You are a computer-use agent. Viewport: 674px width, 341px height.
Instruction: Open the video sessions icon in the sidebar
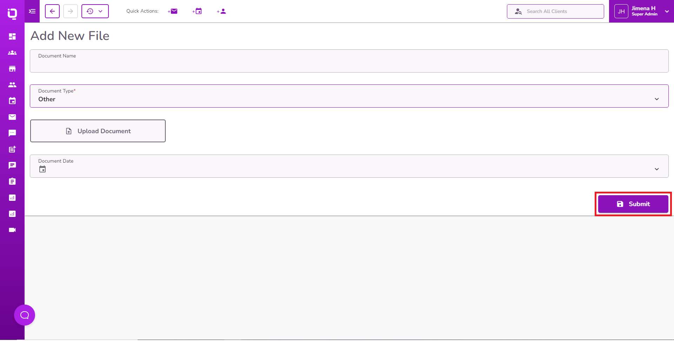coord(12,230)
